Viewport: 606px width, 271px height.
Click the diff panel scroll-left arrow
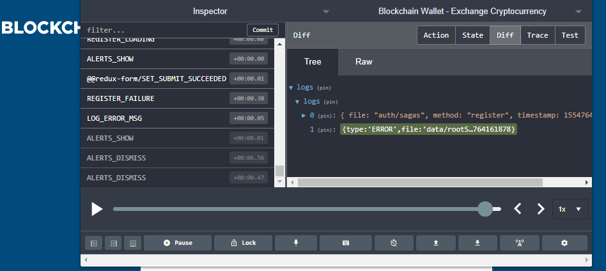[292, 182]
